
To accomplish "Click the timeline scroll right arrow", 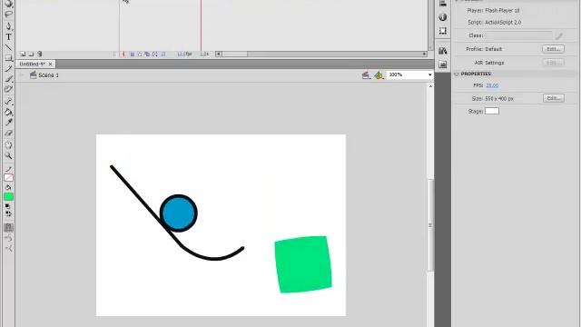I will pos(425,54).
